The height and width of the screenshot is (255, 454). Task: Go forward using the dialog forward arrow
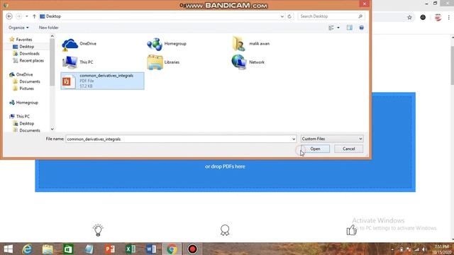(18, 16)
